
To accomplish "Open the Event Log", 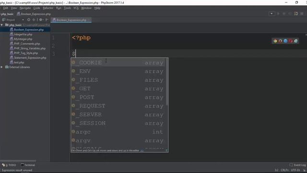I will [x=297, y=165].
